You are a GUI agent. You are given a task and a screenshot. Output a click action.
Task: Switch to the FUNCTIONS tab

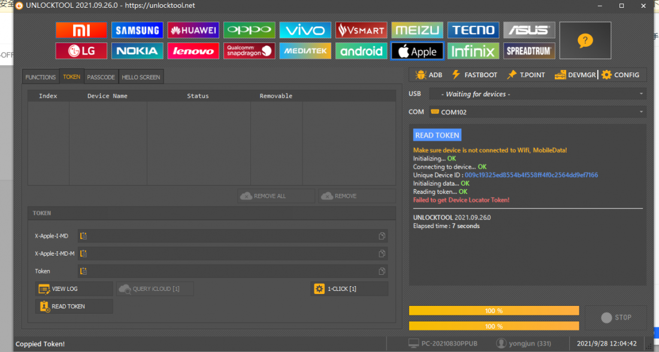point(41,77)
